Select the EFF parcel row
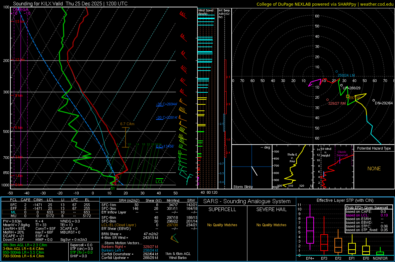 coord(50,208)
